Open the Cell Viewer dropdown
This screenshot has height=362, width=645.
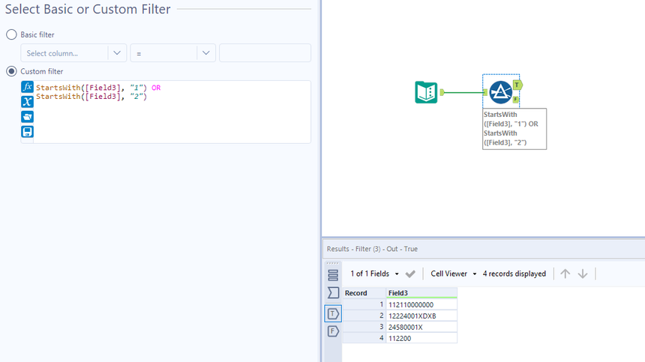pyautogui.click(x=453, y=274)
